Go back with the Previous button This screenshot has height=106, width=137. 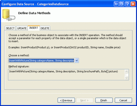66,100
